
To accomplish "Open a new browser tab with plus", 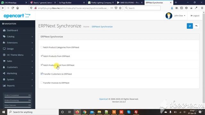I will pos(176,3).
